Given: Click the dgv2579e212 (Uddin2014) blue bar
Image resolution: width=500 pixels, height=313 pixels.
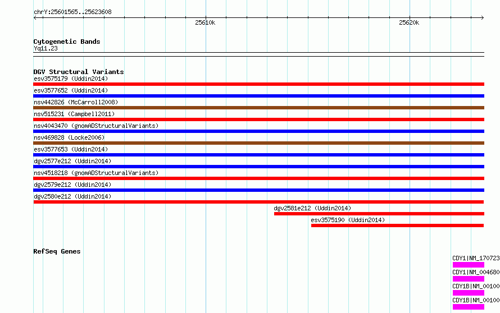Looking at the screenshot, I should point(258,190).
